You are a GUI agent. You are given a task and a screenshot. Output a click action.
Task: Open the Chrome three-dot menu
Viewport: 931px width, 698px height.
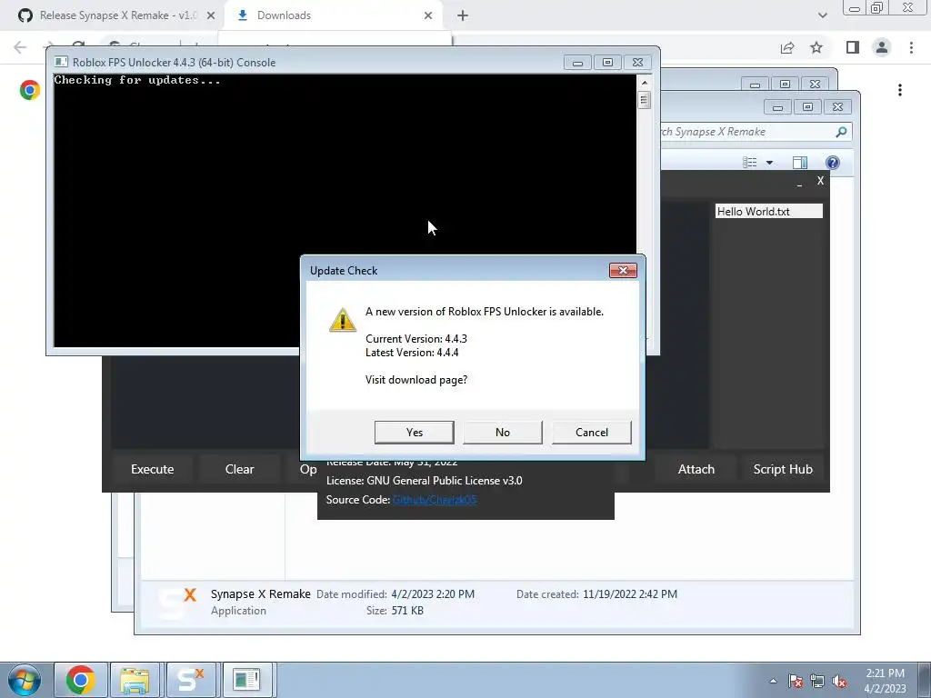(x=911, y=47)
